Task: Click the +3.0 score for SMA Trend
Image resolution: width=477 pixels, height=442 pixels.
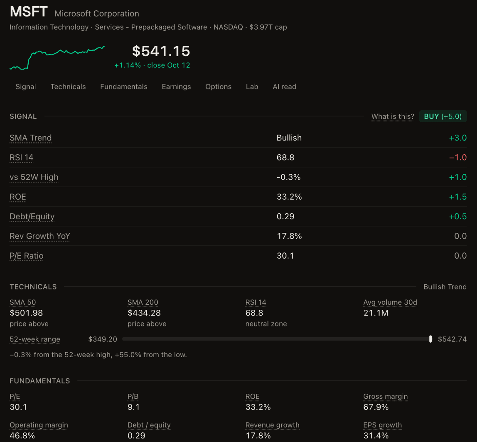Action: [x=458, y=138]
